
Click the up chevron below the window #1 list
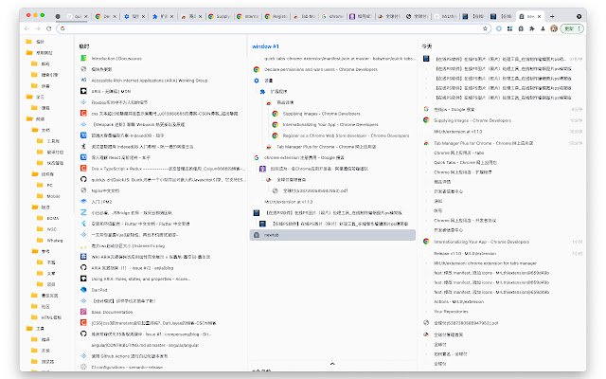coord(332,364)
